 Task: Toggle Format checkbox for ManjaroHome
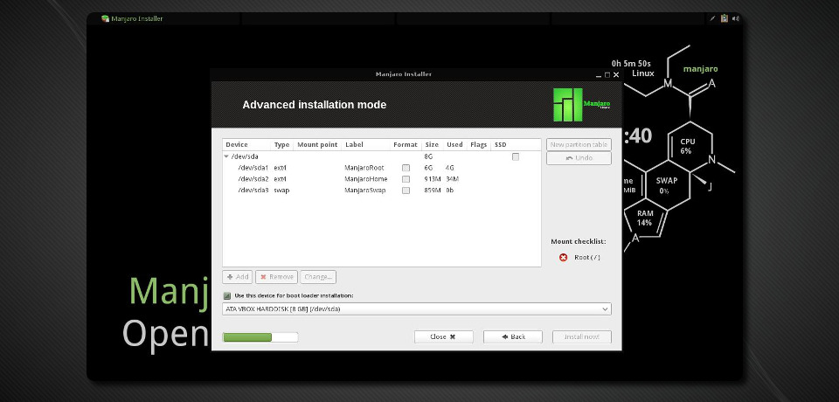(406, 179)
